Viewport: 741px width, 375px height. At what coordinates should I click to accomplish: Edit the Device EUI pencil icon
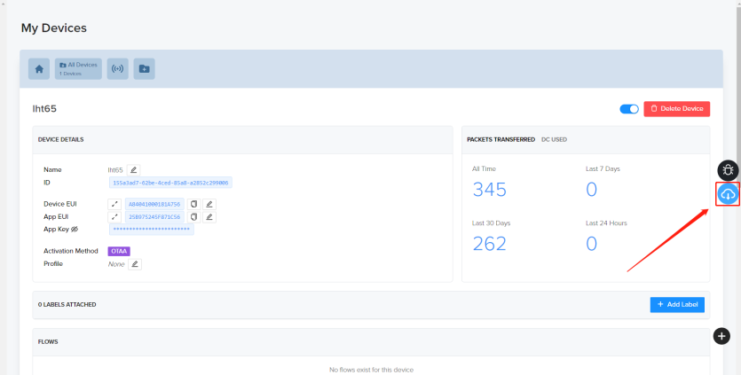(209, 204)
